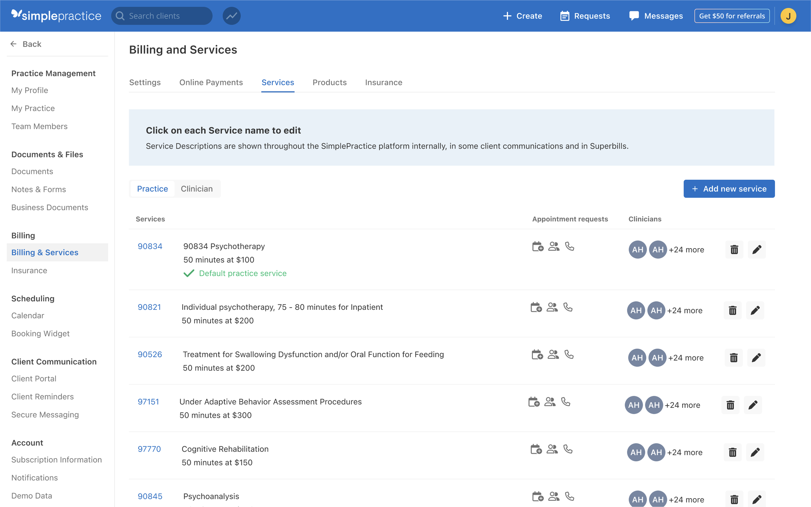Go Back from settings sidebar
The image size is (811, 507).
point(26,44)
